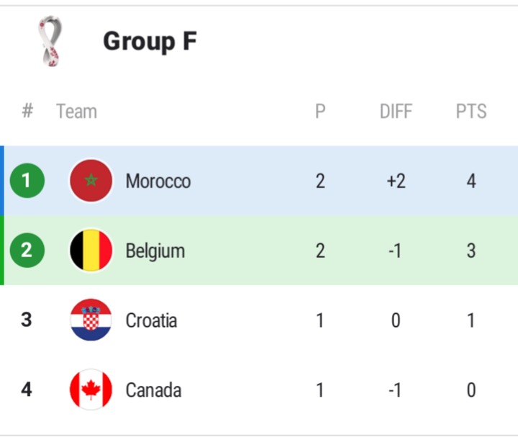Open the Morocco team name
518x437 pixels.
(158, 181)
